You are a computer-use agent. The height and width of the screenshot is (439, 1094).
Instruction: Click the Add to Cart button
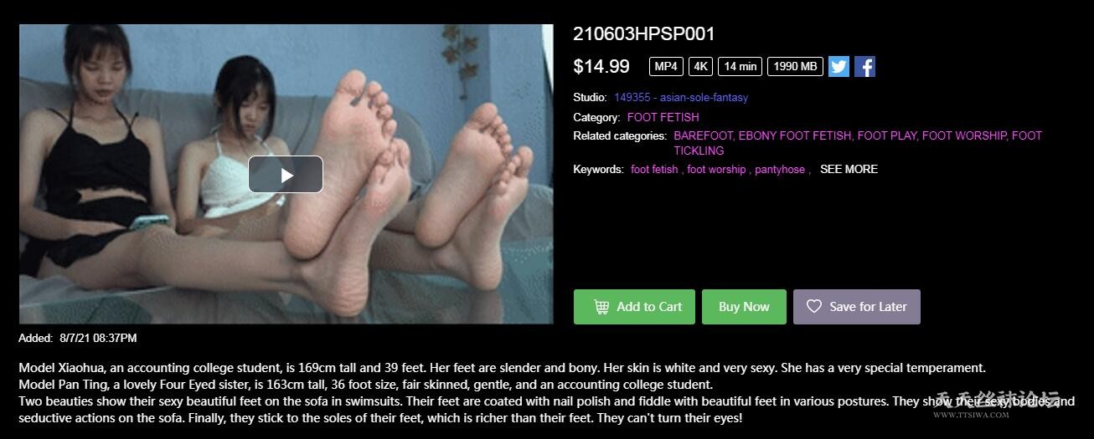coord(635,307)
